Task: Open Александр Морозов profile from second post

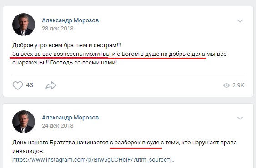Action: click(70, 118)
